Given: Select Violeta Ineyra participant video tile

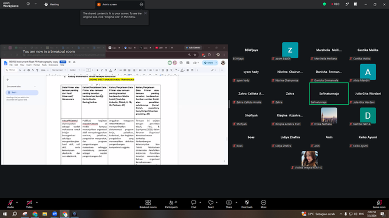Looking at the screenshot, I should tap(309, 159).
